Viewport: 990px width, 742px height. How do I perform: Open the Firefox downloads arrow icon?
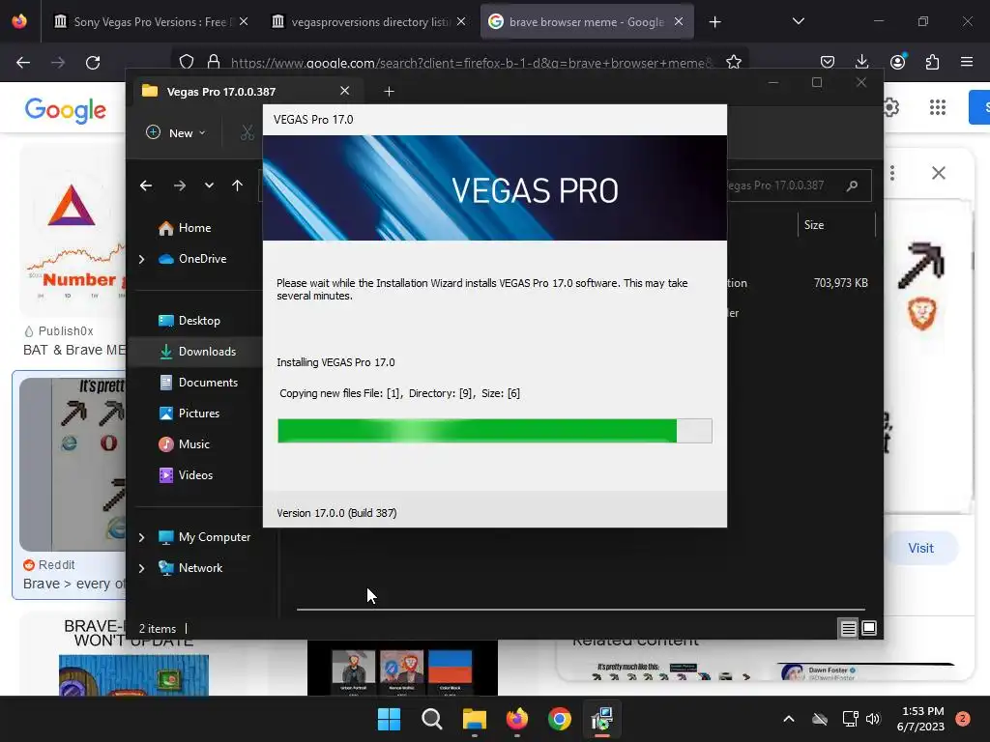[x=861, y=62]
